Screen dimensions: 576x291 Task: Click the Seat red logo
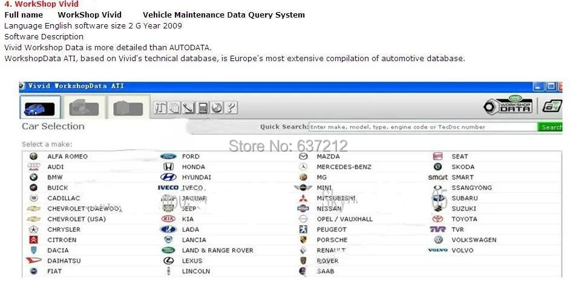(x=438, y=156)
